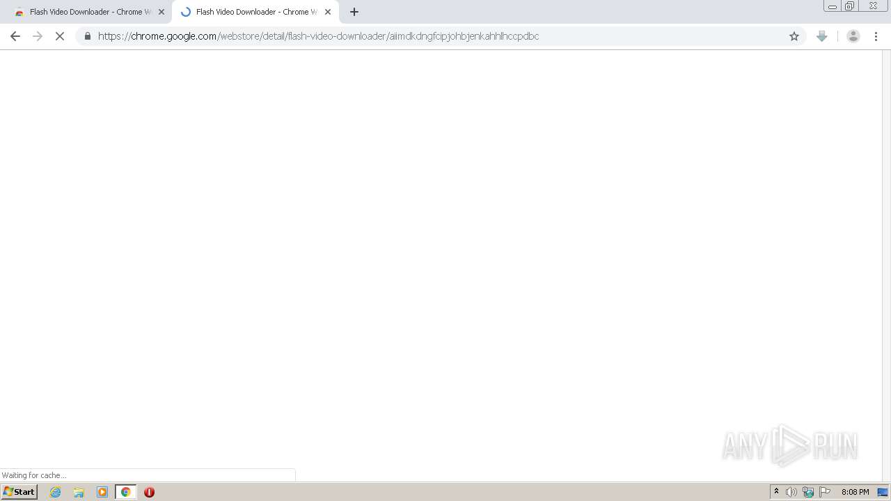891x501 pixels.
Task: Click the forward navigation arrow
Action: pos(38,36)
